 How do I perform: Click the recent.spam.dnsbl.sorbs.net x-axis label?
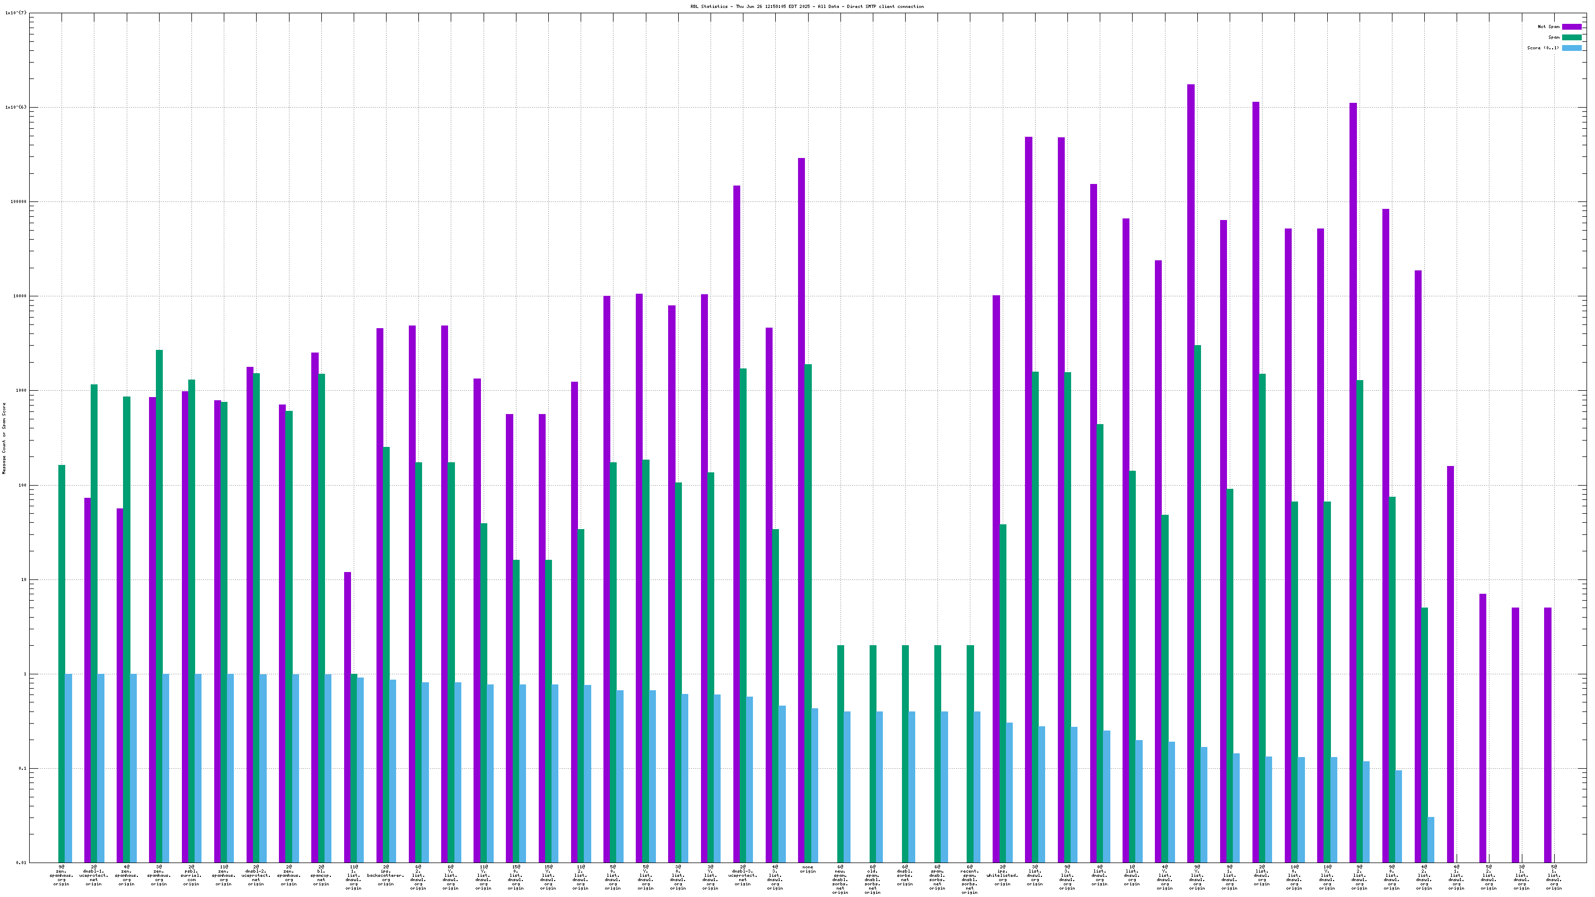(970, 879)
